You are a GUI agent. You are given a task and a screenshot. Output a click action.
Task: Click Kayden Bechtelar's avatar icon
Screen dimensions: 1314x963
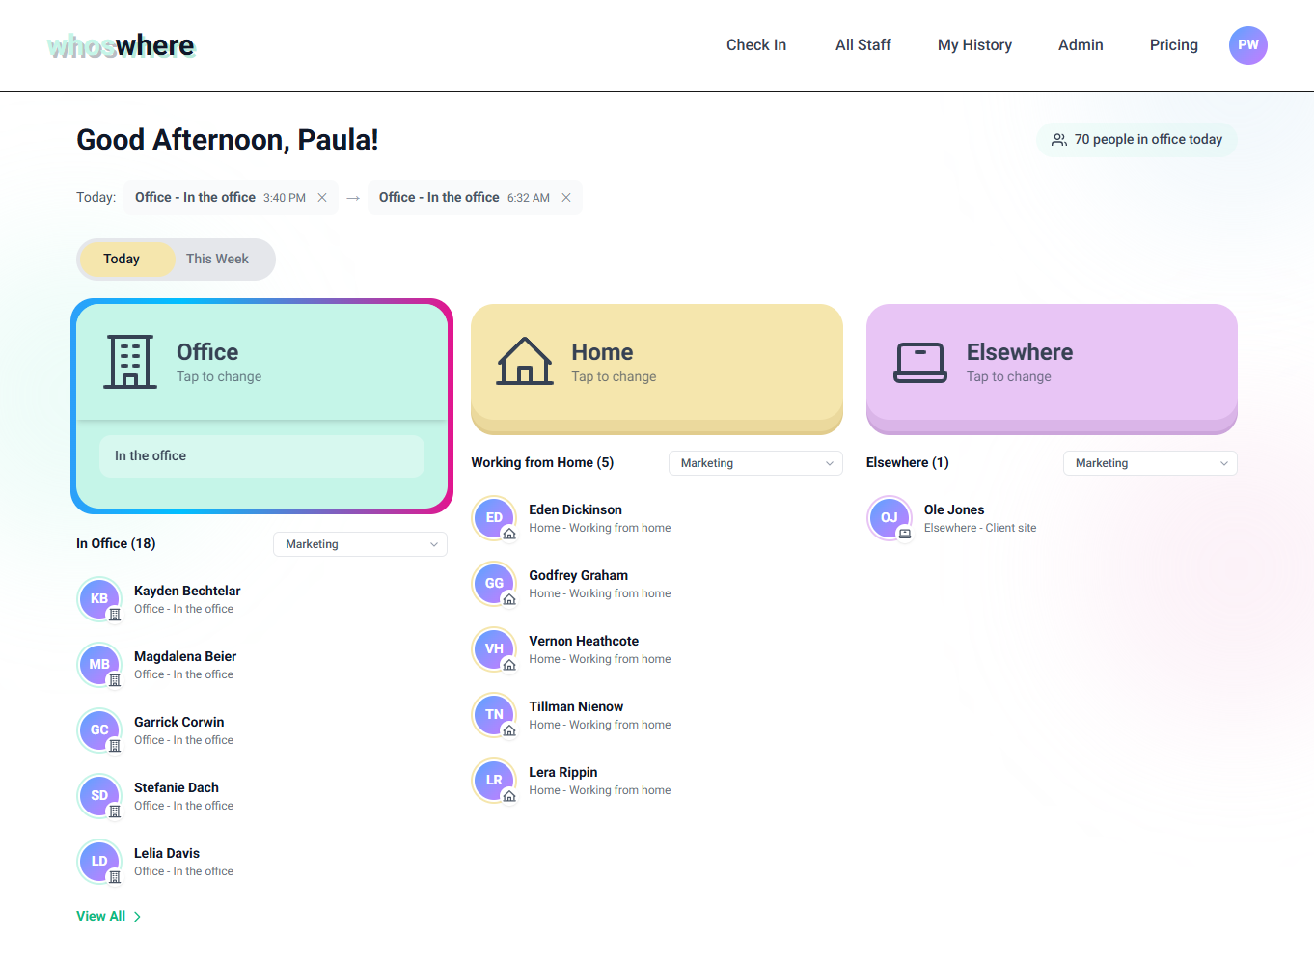coord(99,598)
